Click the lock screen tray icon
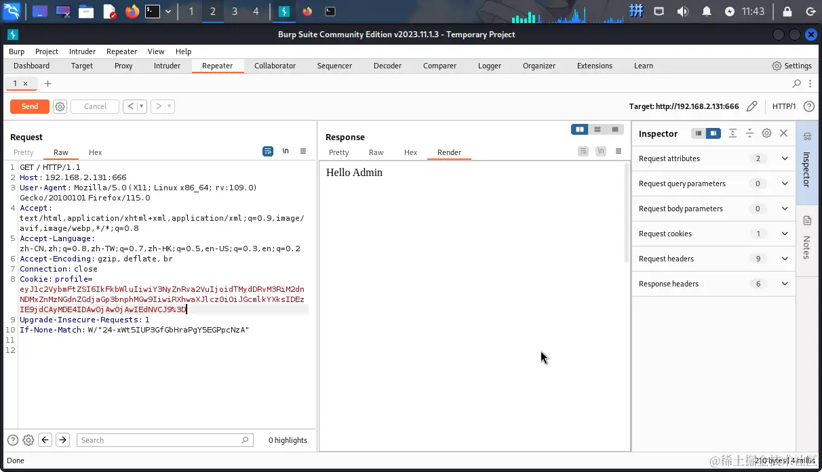 coord(787,12)
